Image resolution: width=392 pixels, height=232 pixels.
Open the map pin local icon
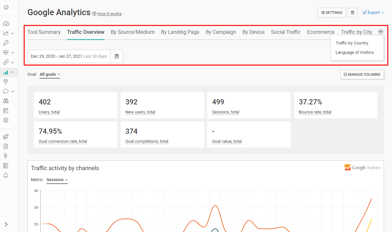6,82
